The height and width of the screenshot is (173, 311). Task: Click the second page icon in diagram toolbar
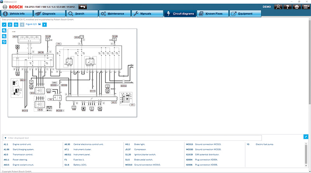coord(10,24)
